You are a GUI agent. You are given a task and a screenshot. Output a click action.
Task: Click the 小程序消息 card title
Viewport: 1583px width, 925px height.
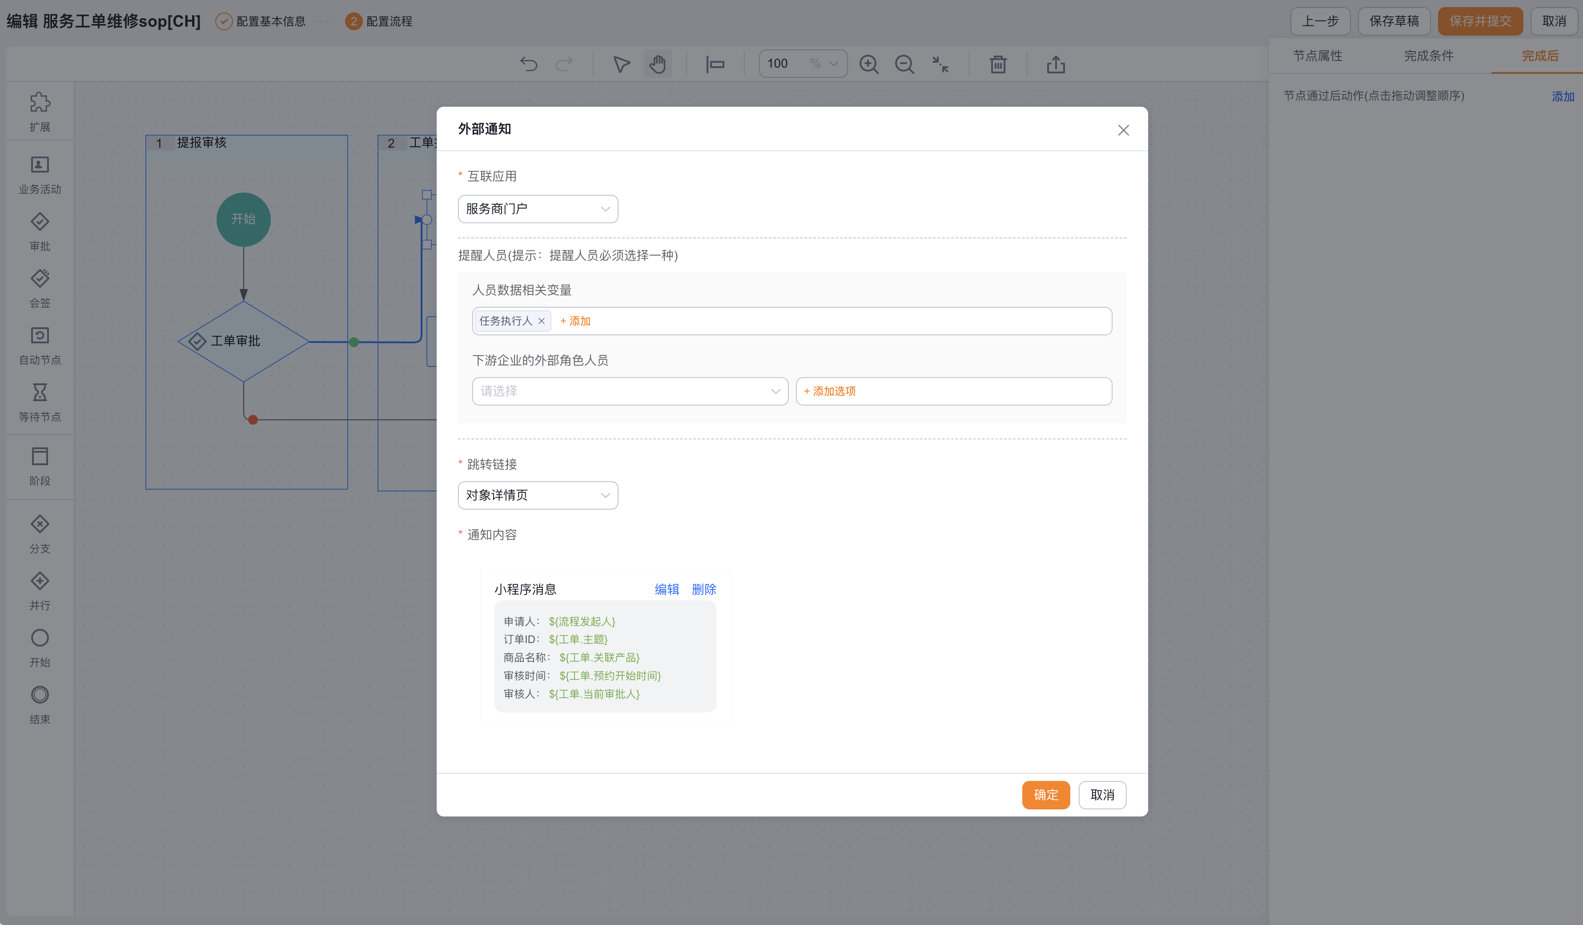coord(525,589)
